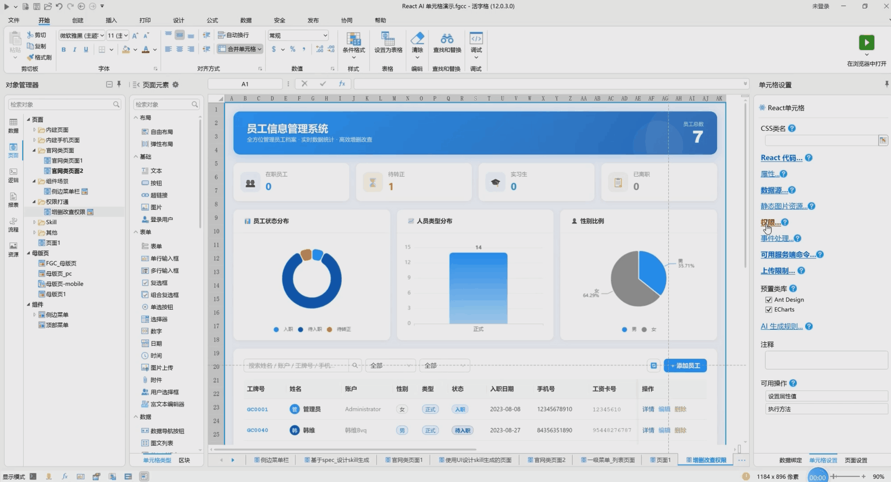Expand the Skill folder node
891x482 pixels.
coord(34,222)
